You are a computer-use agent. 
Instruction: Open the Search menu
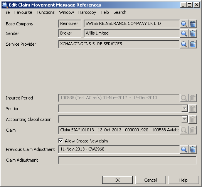(120, 12)
